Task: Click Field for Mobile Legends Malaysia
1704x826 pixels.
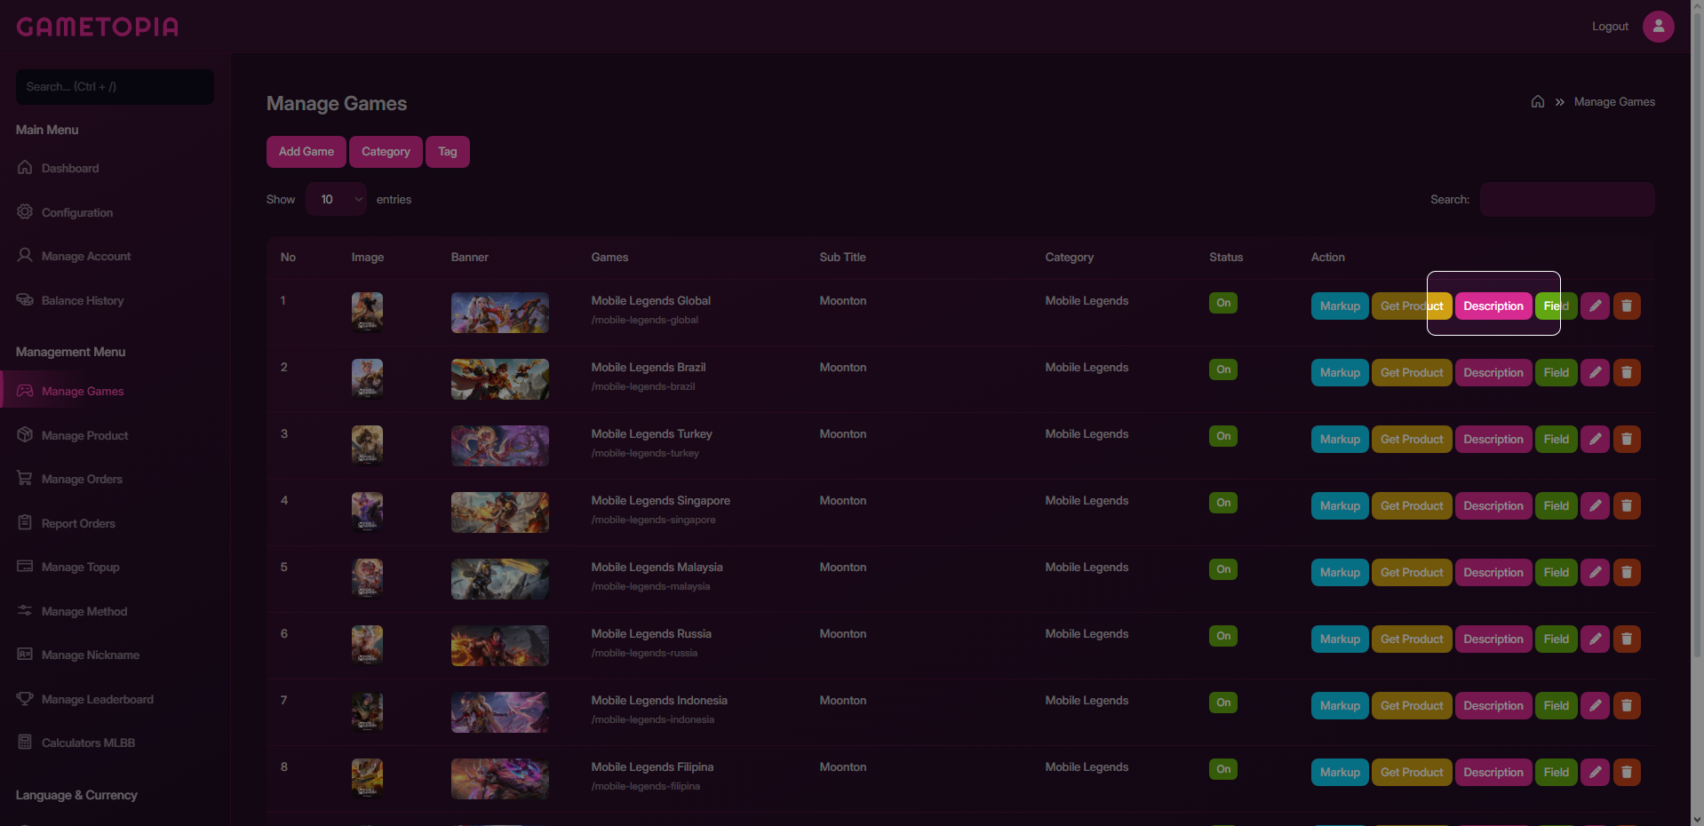Action: 1557,572
